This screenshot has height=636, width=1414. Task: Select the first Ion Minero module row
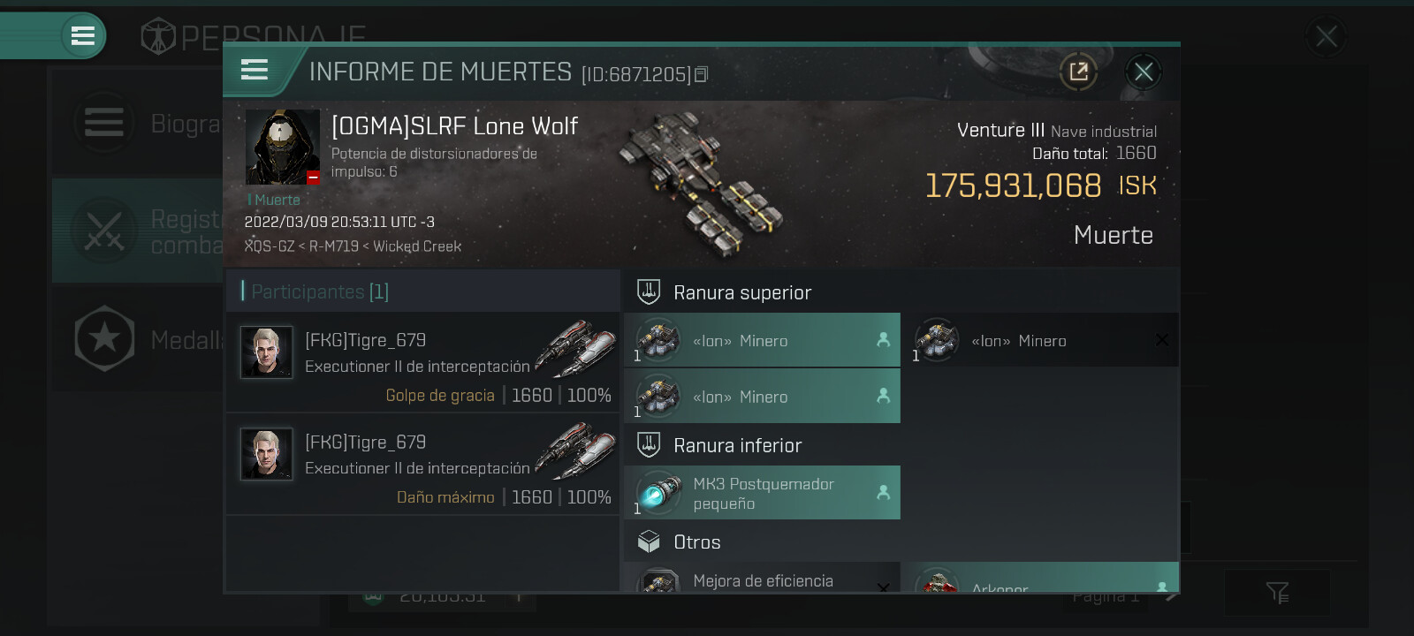(762, 340)
